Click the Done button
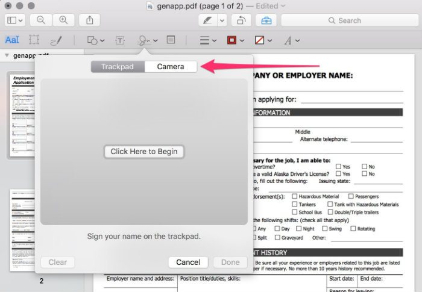Image resolution: width=422 pixels, height=292 pixels. (230, 262)
